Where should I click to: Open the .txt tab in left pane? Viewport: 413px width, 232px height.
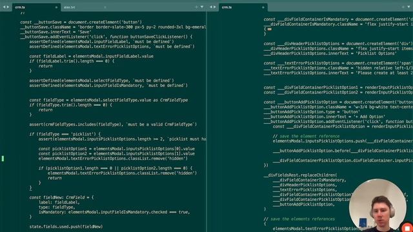click(x=69, y=7)
